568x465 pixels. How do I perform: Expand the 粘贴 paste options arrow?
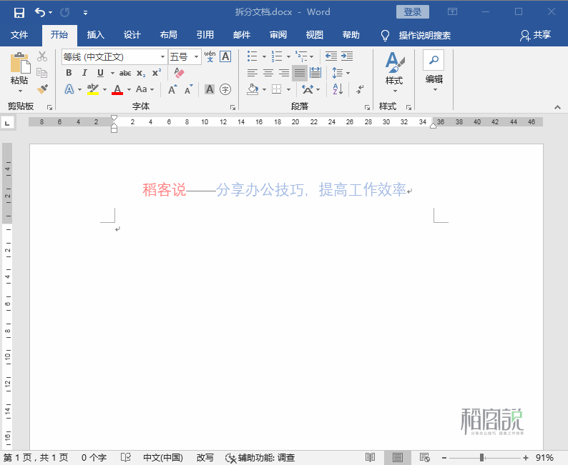20,91
